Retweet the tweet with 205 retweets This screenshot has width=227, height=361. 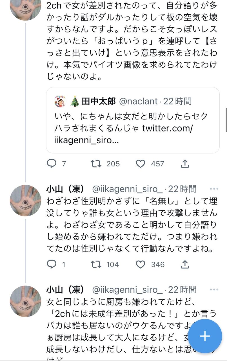96,164
